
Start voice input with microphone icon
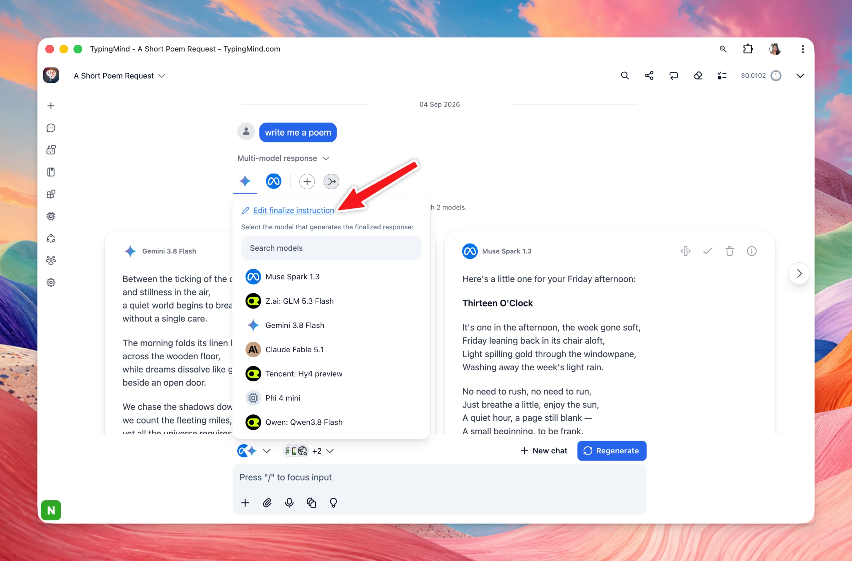point(289,503)
